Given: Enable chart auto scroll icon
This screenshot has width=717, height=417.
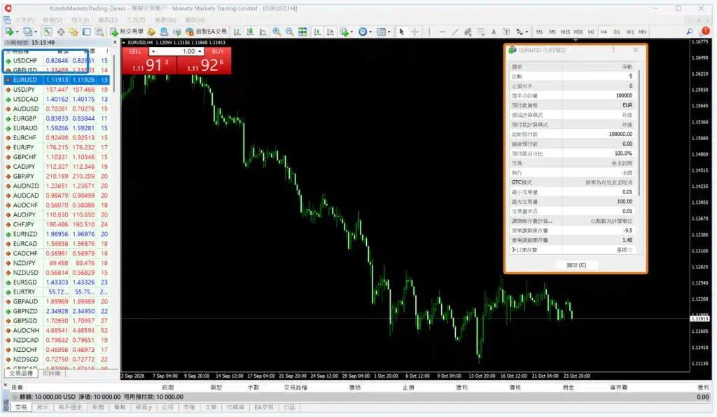Looking at the screenshot, I should point(317,32).
